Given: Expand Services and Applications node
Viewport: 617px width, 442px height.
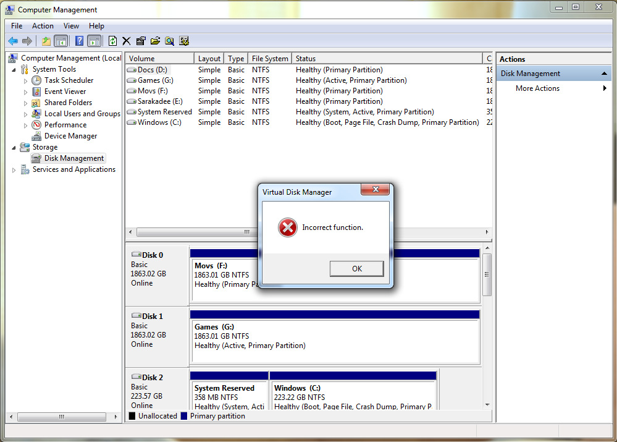Looking at the screenshot, I should click(14, 170).
